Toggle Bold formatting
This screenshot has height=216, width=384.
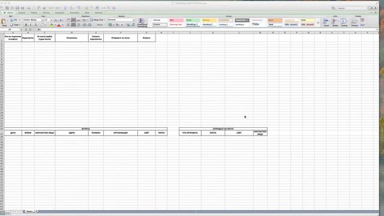pyautogui.click(x=26, y=25)
